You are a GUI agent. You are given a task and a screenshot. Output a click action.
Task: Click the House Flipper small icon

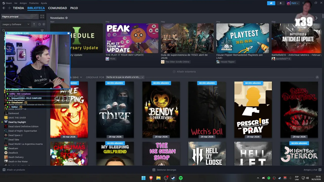(x=218, y=62)
